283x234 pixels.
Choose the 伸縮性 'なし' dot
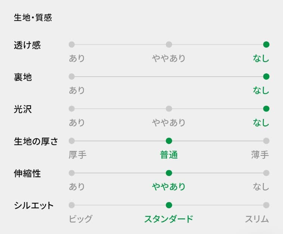click(x=266, y=173)
